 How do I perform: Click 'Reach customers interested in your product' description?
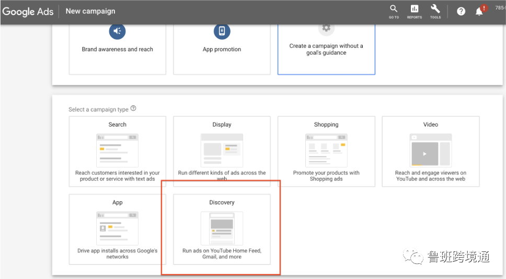pyautogui.click(x=118, y=176)
